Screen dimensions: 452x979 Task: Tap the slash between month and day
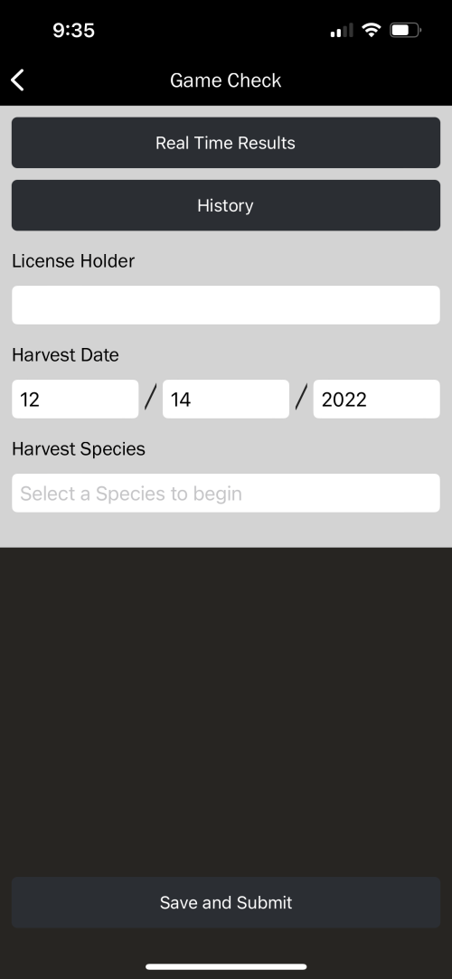(150, 398)
